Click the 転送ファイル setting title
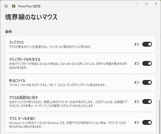 click(17, 80)
